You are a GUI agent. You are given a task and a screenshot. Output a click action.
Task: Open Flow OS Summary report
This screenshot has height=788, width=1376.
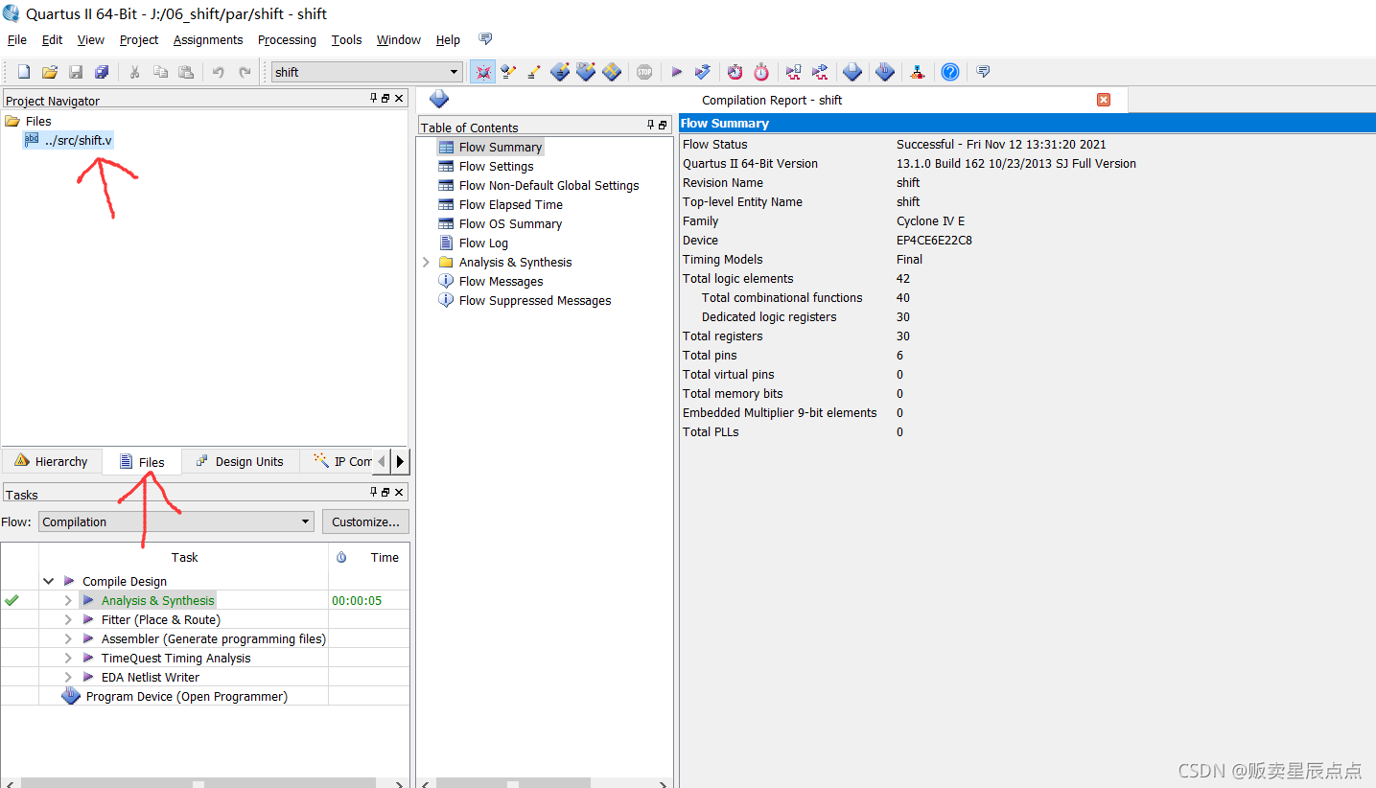(510, 223)
